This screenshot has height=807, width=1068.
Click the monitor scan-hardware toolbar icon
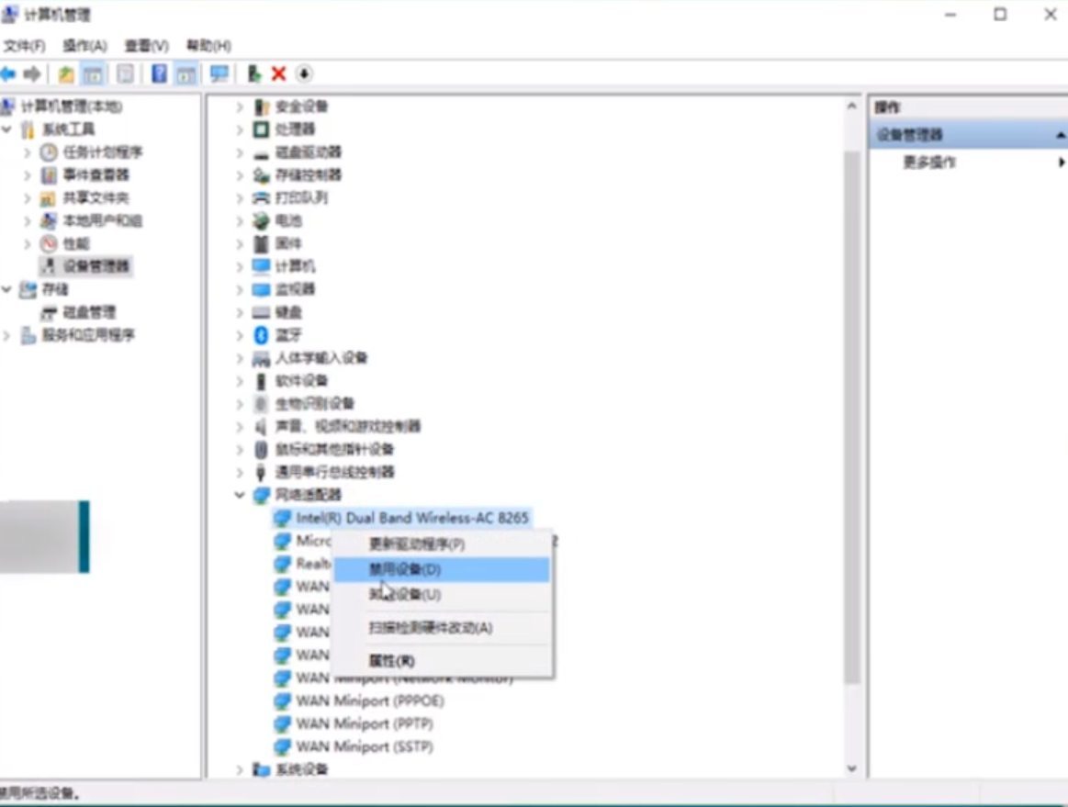(219, 73)
